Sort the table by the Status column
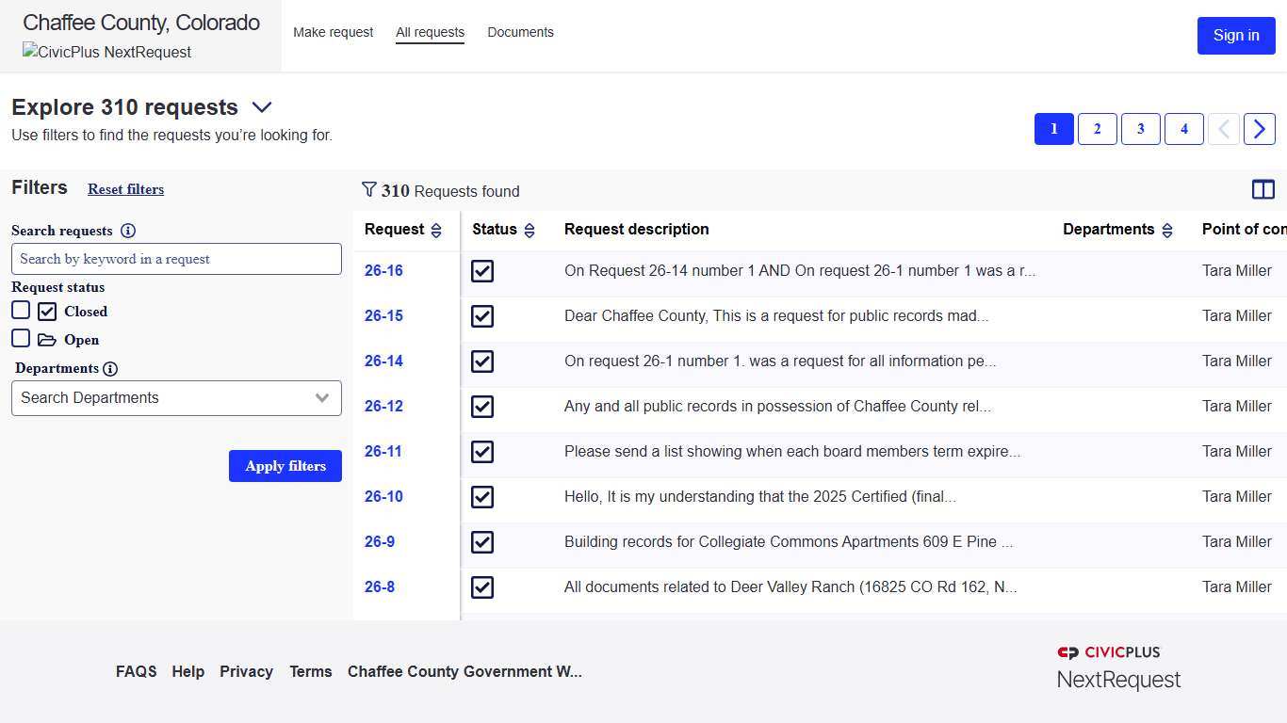The image size is (1287, 723). point(530,229)
